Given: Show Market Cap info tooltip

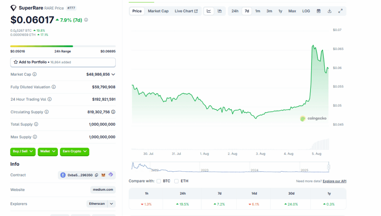Looking at the screenshot, I should coord(34,74).
